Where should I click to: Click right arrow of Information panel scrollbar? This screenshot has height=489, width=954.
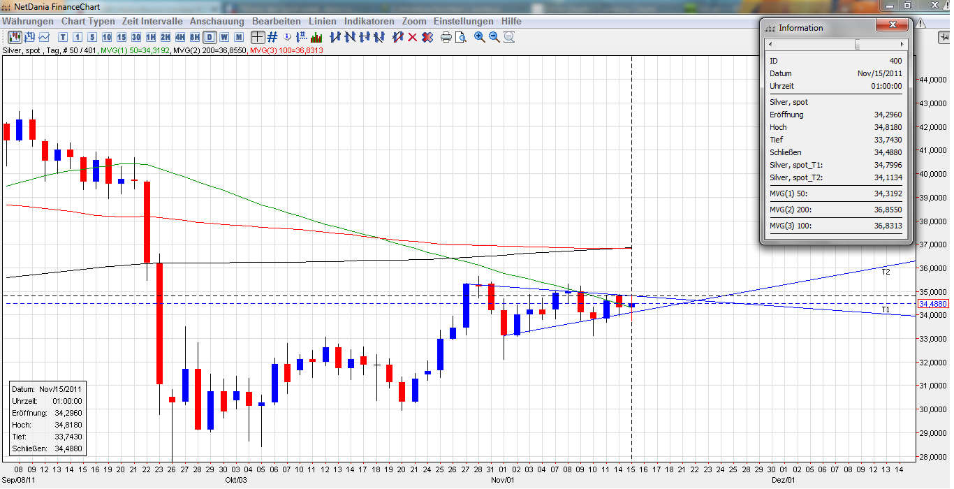point(902,44)
